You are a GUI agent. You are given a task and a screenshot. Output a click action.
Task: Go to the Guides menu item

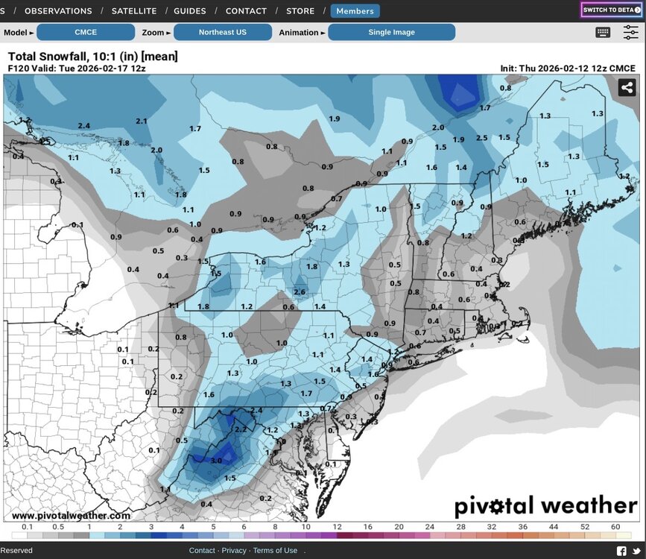click(x=190, y=11)
